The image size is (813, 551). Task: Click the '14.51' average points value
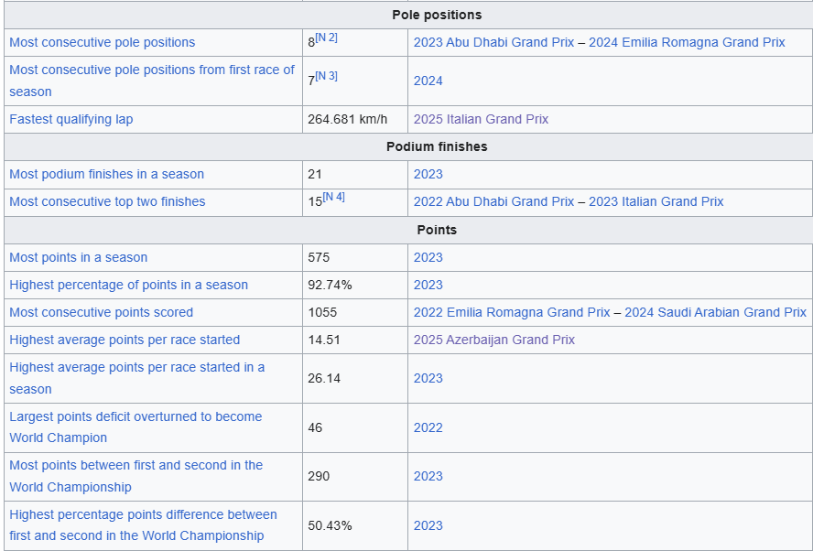[324, 340]
